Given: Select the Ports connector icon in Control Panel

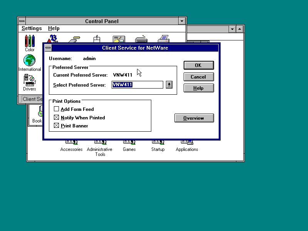Looking at the screenshot, I should coord(75,39).
